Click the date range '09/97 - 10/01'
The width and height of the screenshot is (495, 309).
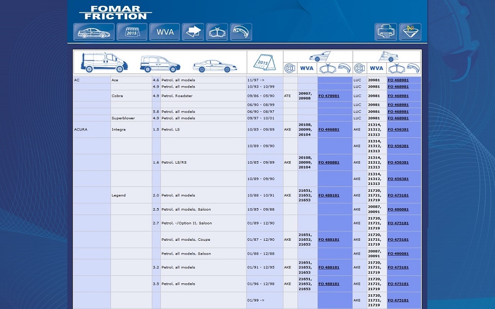tap(261, 118)
